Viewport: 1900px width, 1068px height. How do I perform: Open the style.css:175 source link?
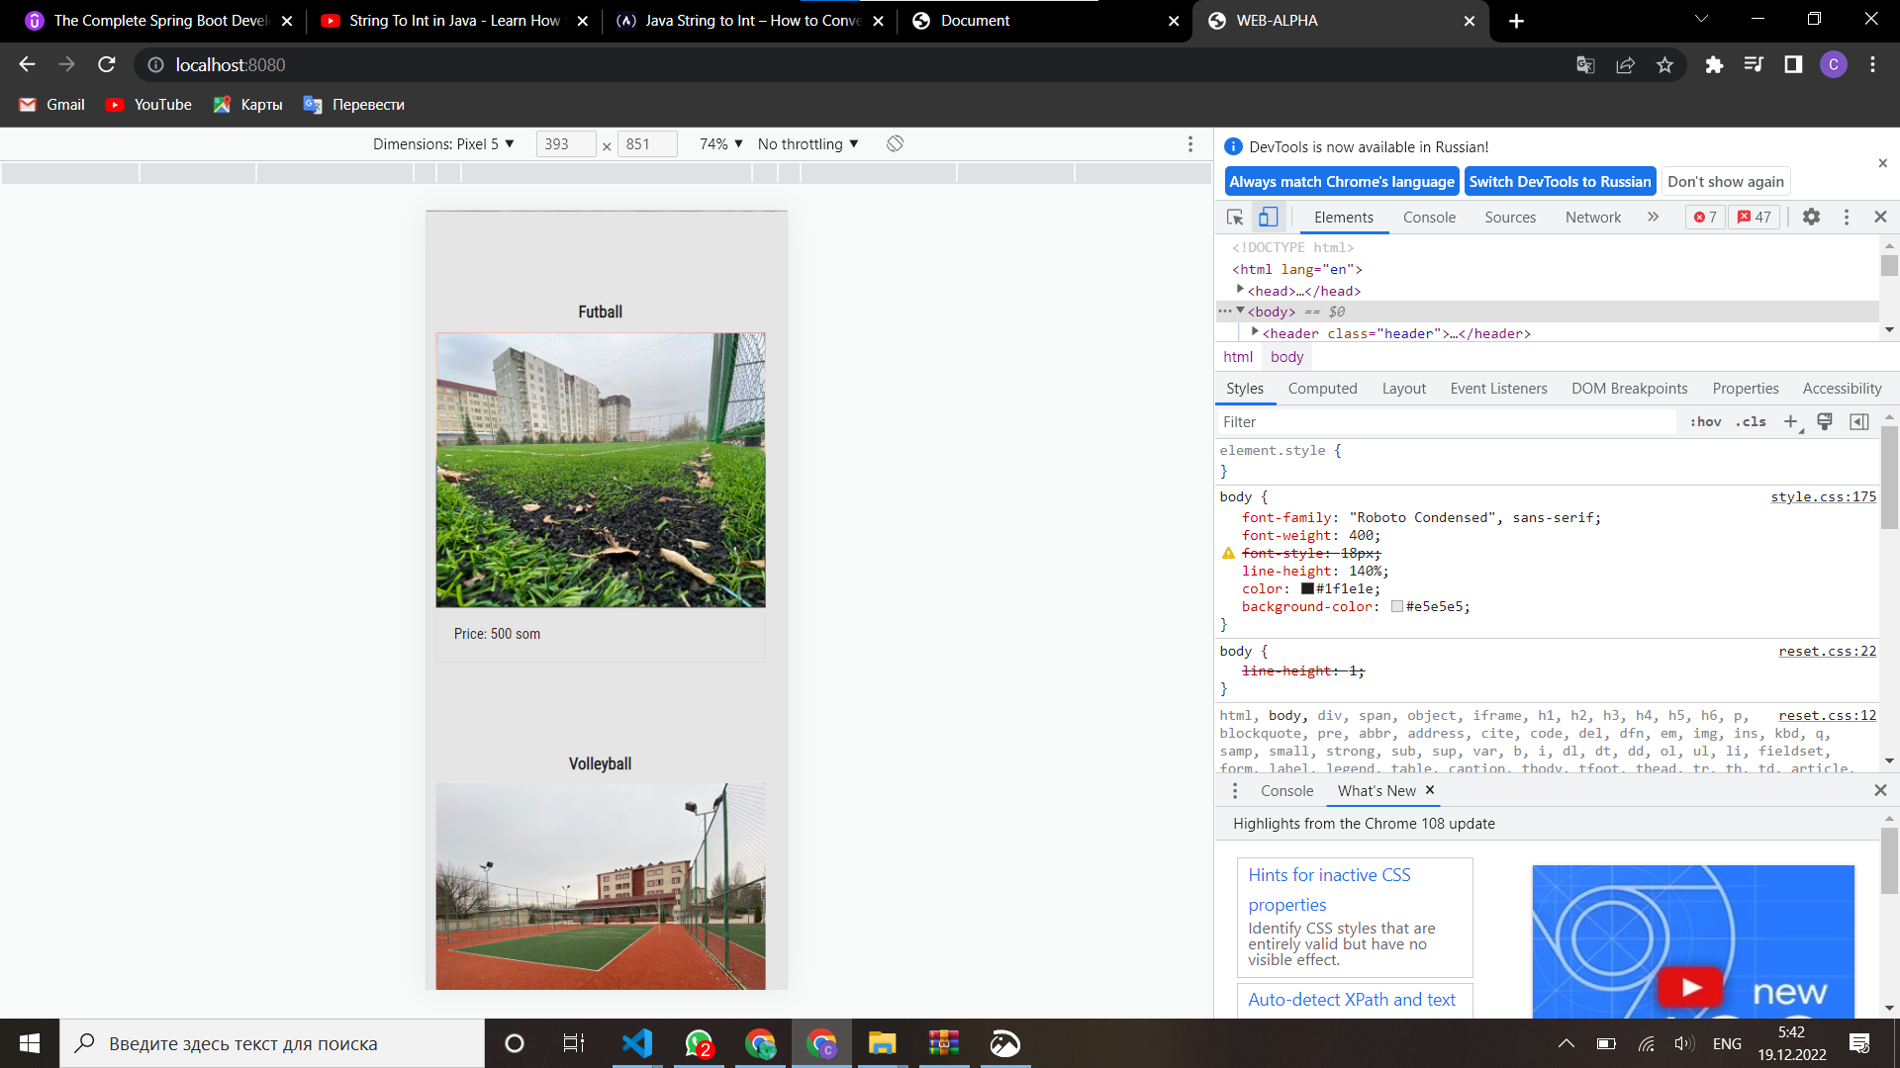1823,497
